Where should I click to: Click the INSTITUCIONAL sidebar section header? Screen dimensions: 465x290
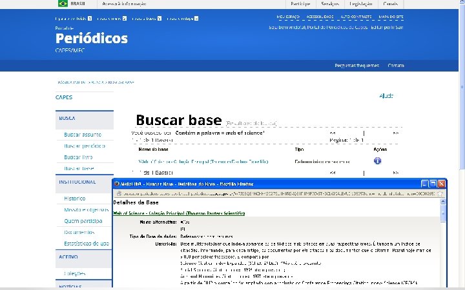pos(85,182)
